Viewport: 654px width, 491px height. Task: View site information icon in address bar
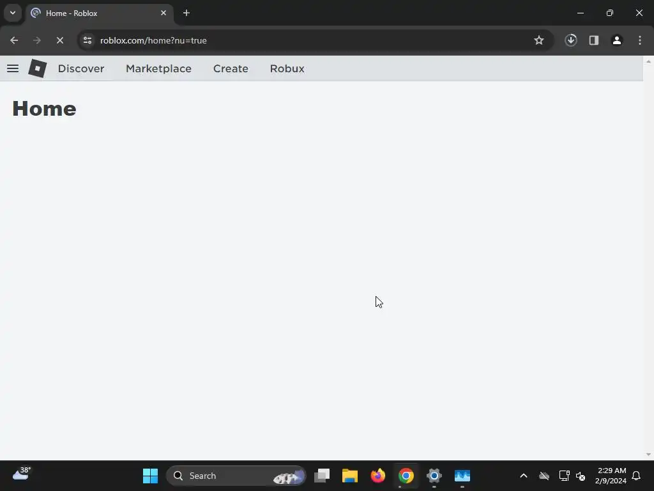(x=87, y=40)
